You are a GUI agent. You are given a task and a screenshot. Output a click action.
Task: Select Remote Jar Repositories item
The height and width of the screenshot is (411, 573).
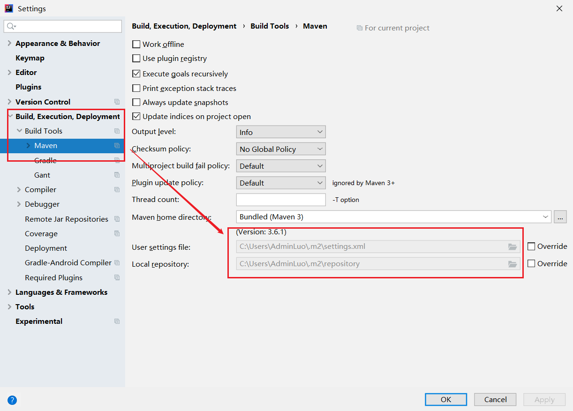[x=67, y=219]
